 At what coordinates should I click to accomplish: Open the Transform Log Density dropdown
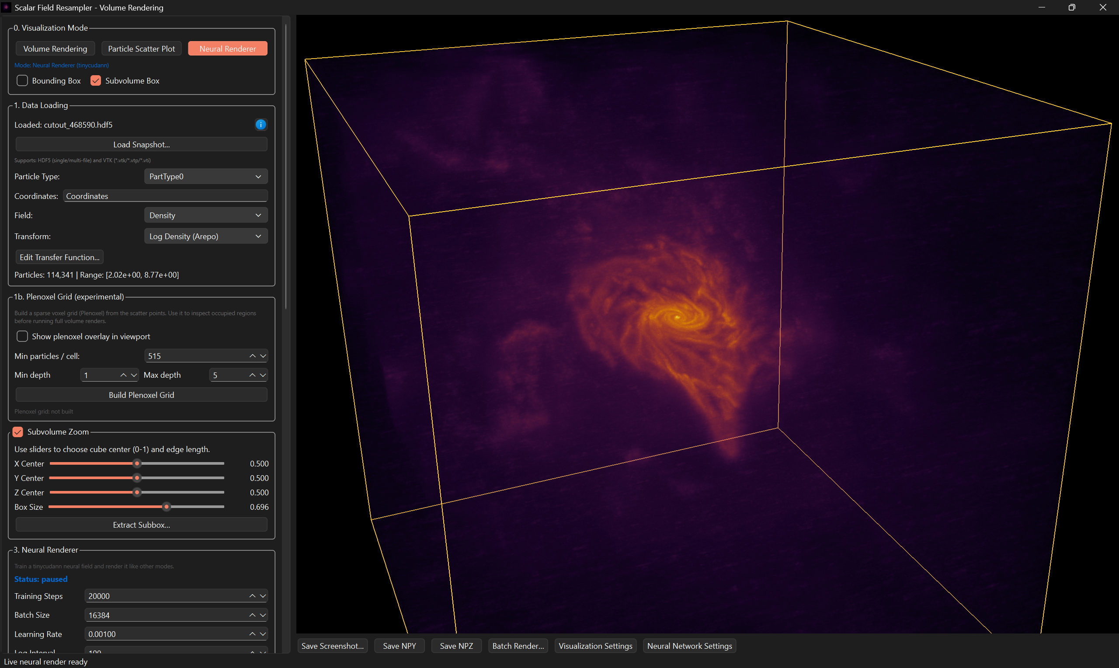(205, 237)
